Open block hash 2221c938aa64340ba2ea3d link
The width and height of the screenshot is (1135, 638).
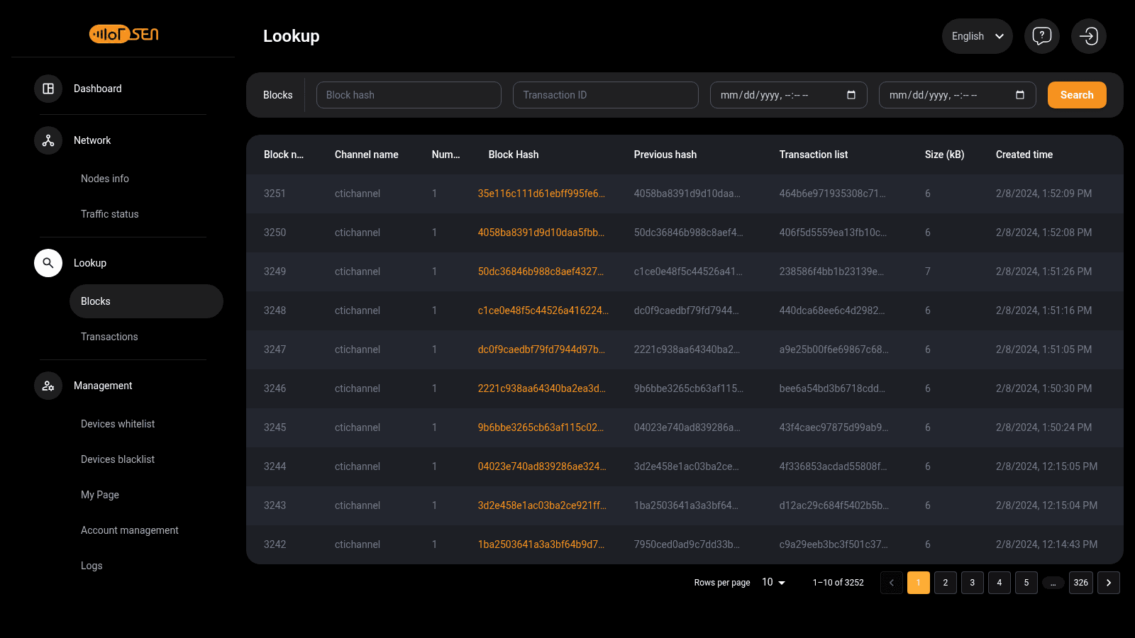tap(542, 388)
